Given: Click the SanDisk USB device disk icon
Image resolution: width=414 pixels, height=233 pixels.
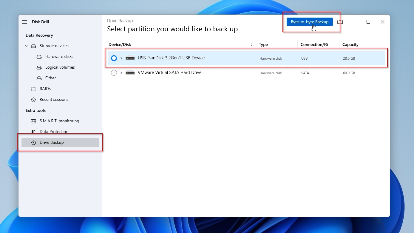Looking at the screenshot, I should point(130,58).
